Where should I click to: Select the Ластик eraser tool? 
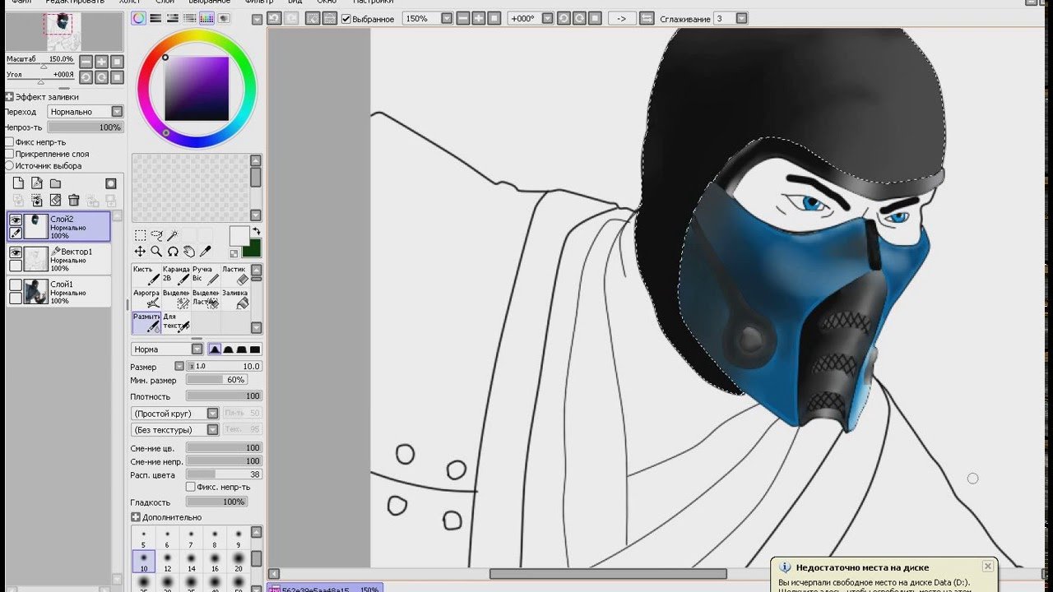click(x=234, y=275)
